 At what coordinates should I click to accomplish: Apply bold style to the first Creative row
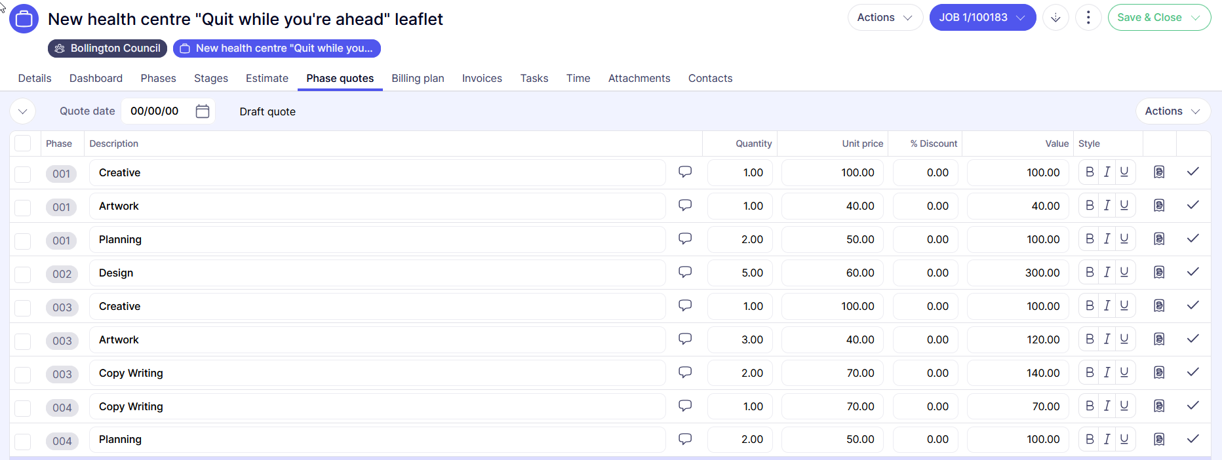(x=1090, y=172)
